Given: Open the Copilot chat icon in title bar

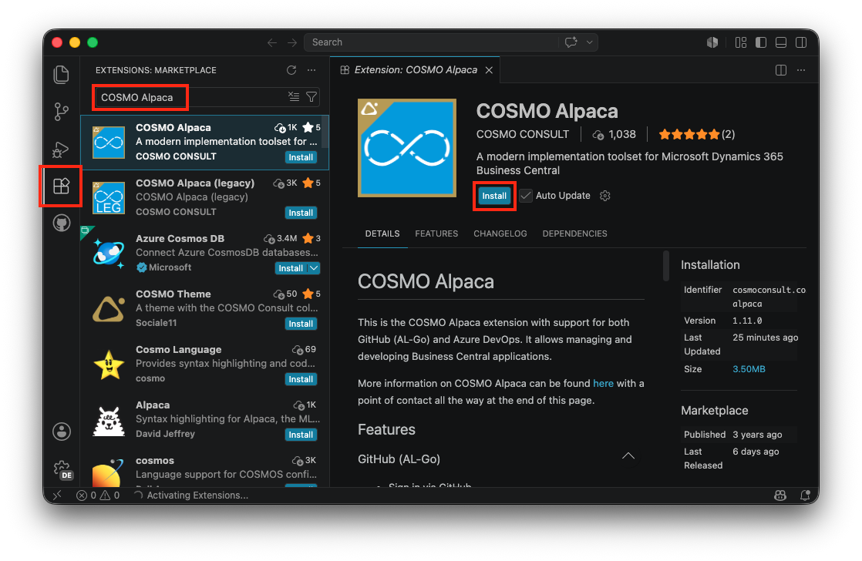Looking at the screenshot, I should click(571, 42).
